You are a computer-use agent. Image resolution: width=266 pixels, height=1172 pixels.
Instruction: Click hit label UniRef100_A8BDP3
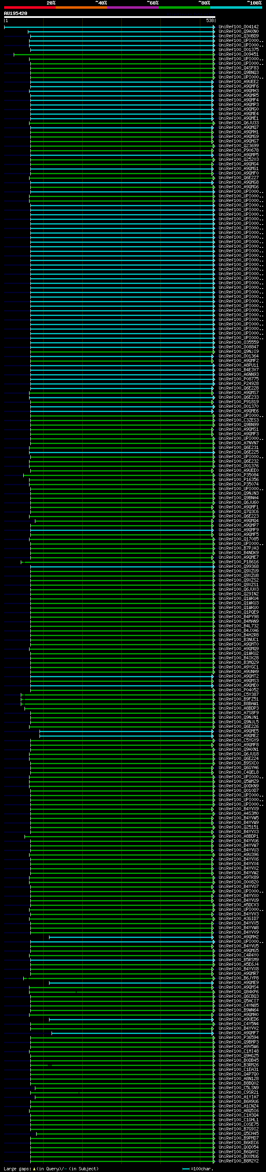(239, 708)
